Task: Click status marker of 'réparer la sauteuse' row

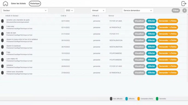Action: point(2,47)
